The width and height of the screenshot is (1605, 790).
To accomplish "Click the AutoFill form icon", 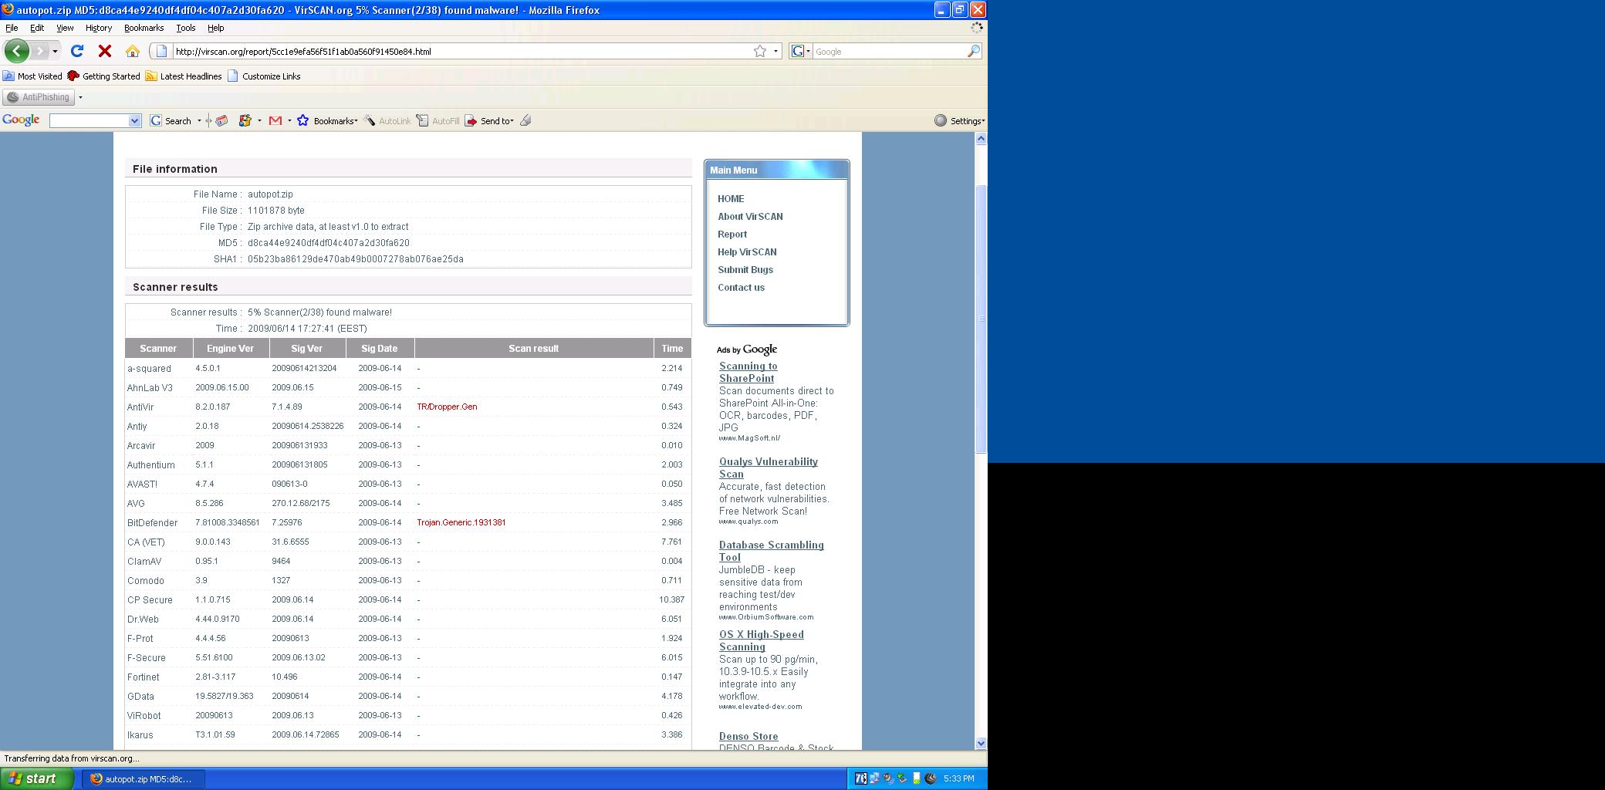I will click(422, 120).
